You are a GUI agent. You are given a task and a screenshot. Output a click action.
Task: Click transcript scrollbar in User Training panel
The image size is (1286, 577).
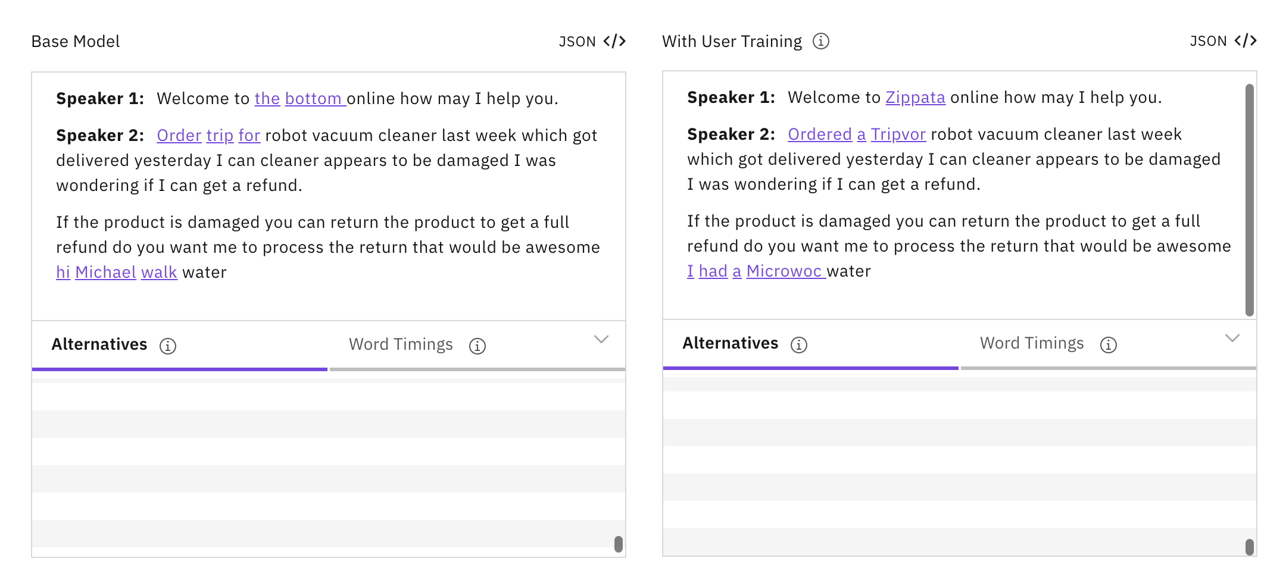[x=1250, y=200]
